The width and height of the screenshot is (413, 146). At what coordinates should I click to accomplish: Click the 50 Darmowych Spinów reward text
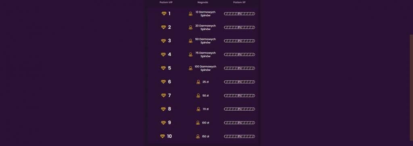(205, 41)
